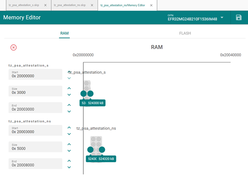248x184 pixels.
Task: Close the Memory Editor tab
Action: tap(151, 5)
